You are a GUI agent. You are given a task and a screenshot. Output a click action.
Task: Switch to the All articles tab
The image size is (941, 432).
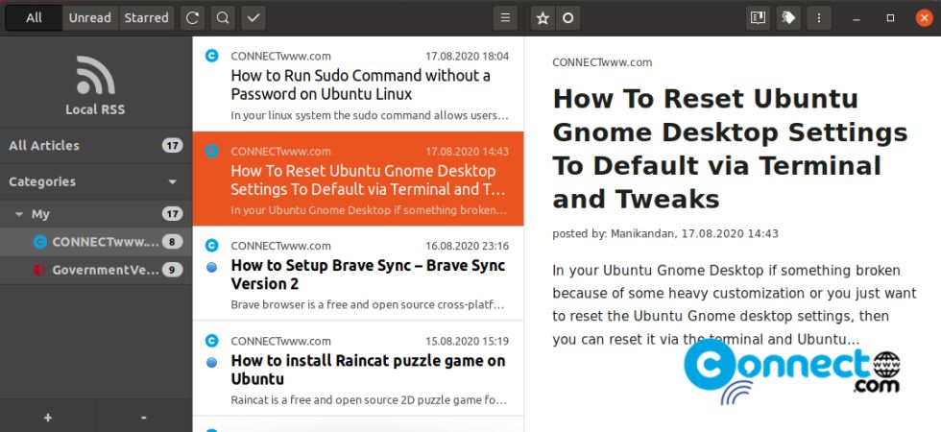pyautogui.click(x=35, y=18)
